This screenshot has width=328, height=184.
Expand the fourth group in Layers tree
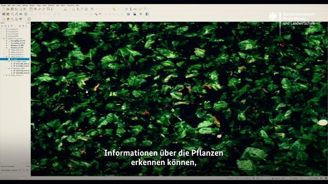[1, 36]
